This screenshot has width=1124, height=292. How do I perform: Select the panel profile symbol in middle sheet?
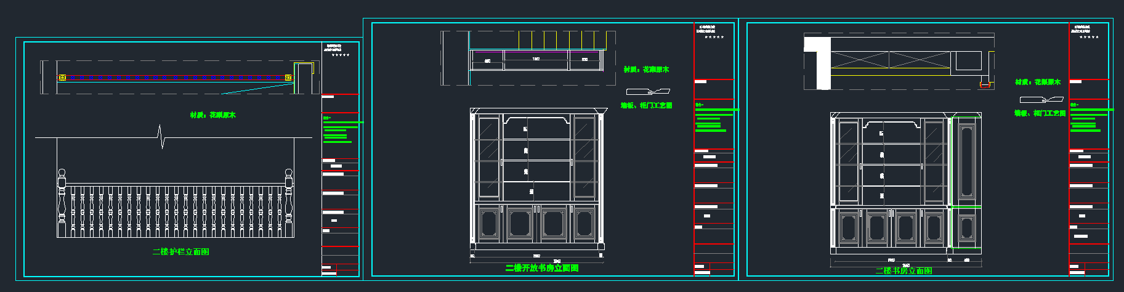pyautogui.click(x=647, y=92)
